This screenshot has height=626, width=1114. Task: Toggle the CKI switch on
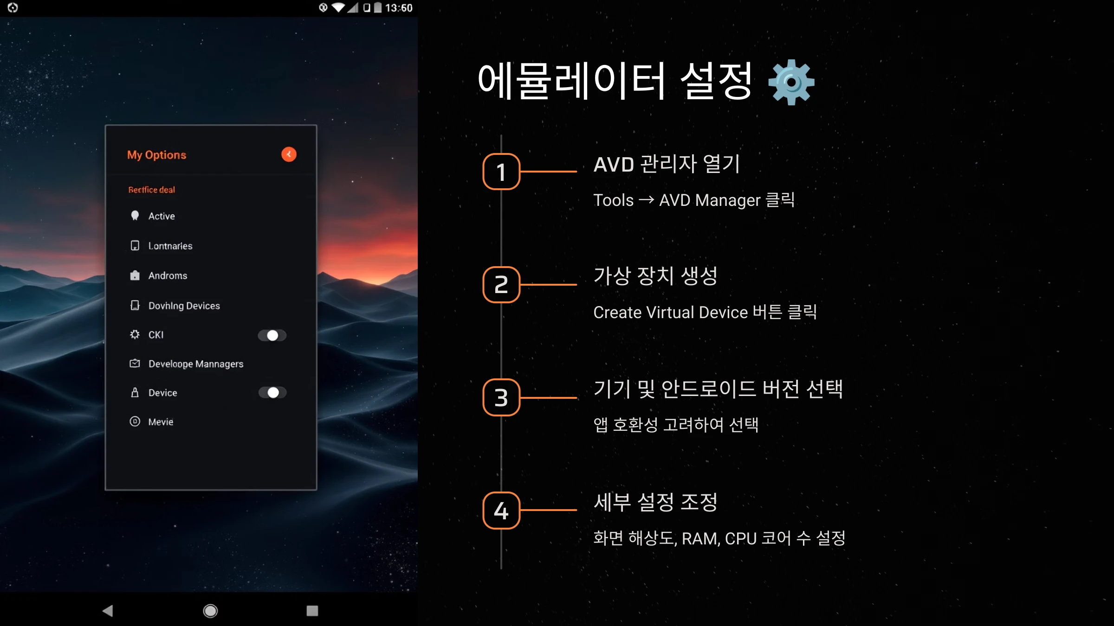click(x=271, y=335)
